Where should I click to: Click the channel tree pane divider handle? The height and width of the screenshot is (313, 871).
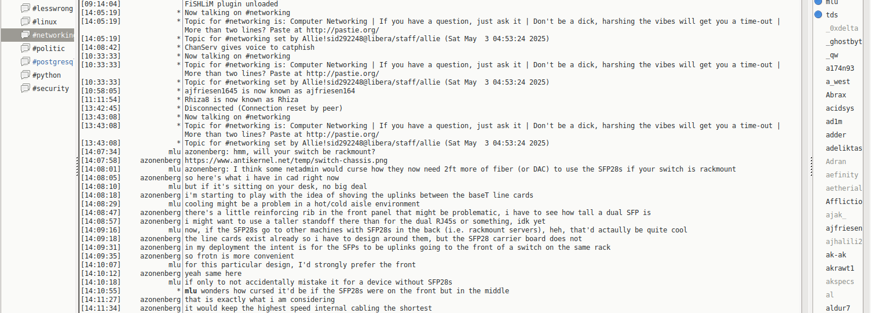tap(77, 168)
